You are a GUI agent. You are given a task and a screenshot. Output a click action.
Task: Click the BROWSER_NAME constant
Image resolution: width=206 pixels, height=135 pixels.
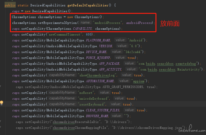(97, 116)
